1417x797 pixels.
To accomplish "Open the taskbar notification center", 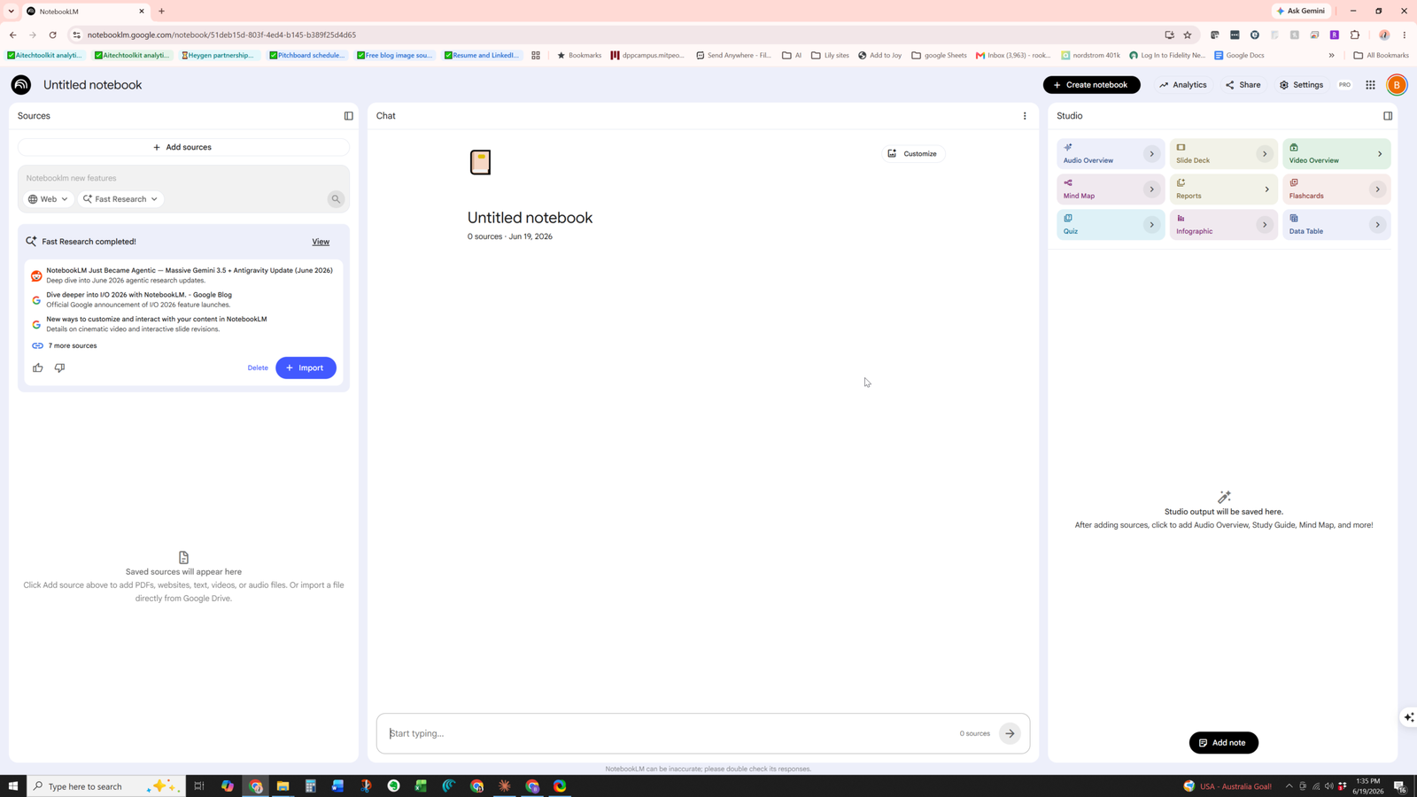I will [1399, 786].
